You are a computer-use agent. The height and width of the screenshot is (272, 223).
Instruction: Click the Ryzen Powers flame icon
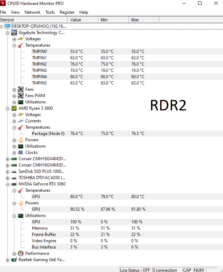pos(21,140)
